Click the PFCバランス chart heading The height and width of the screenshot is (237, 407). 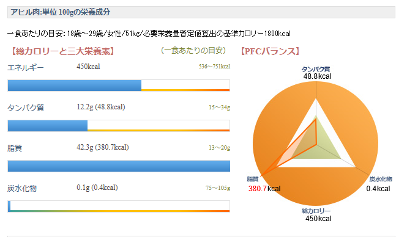(x=270, y=51)
